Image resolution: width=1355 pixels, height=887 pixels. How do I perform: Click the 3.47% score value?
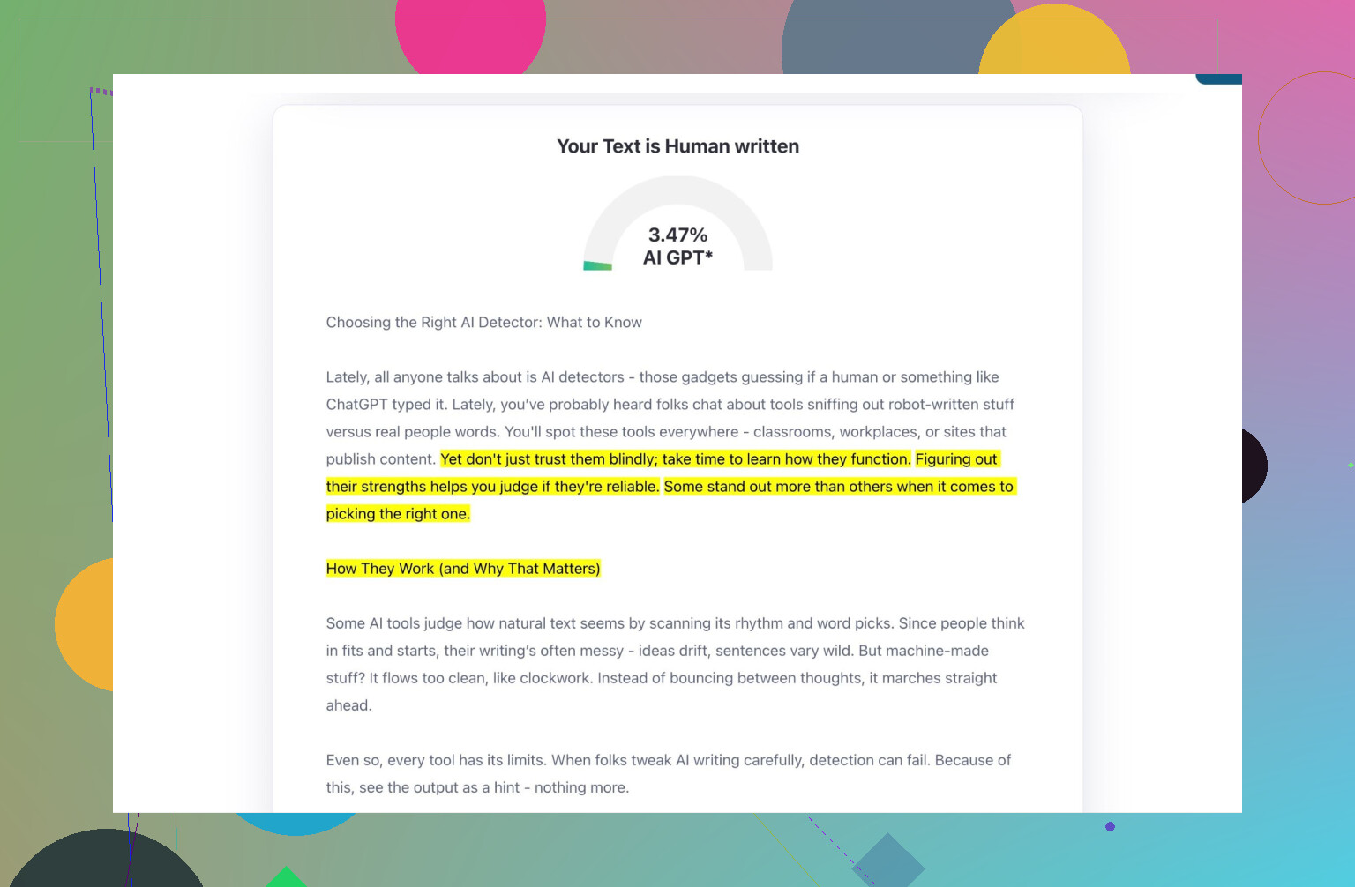point(677,235)
